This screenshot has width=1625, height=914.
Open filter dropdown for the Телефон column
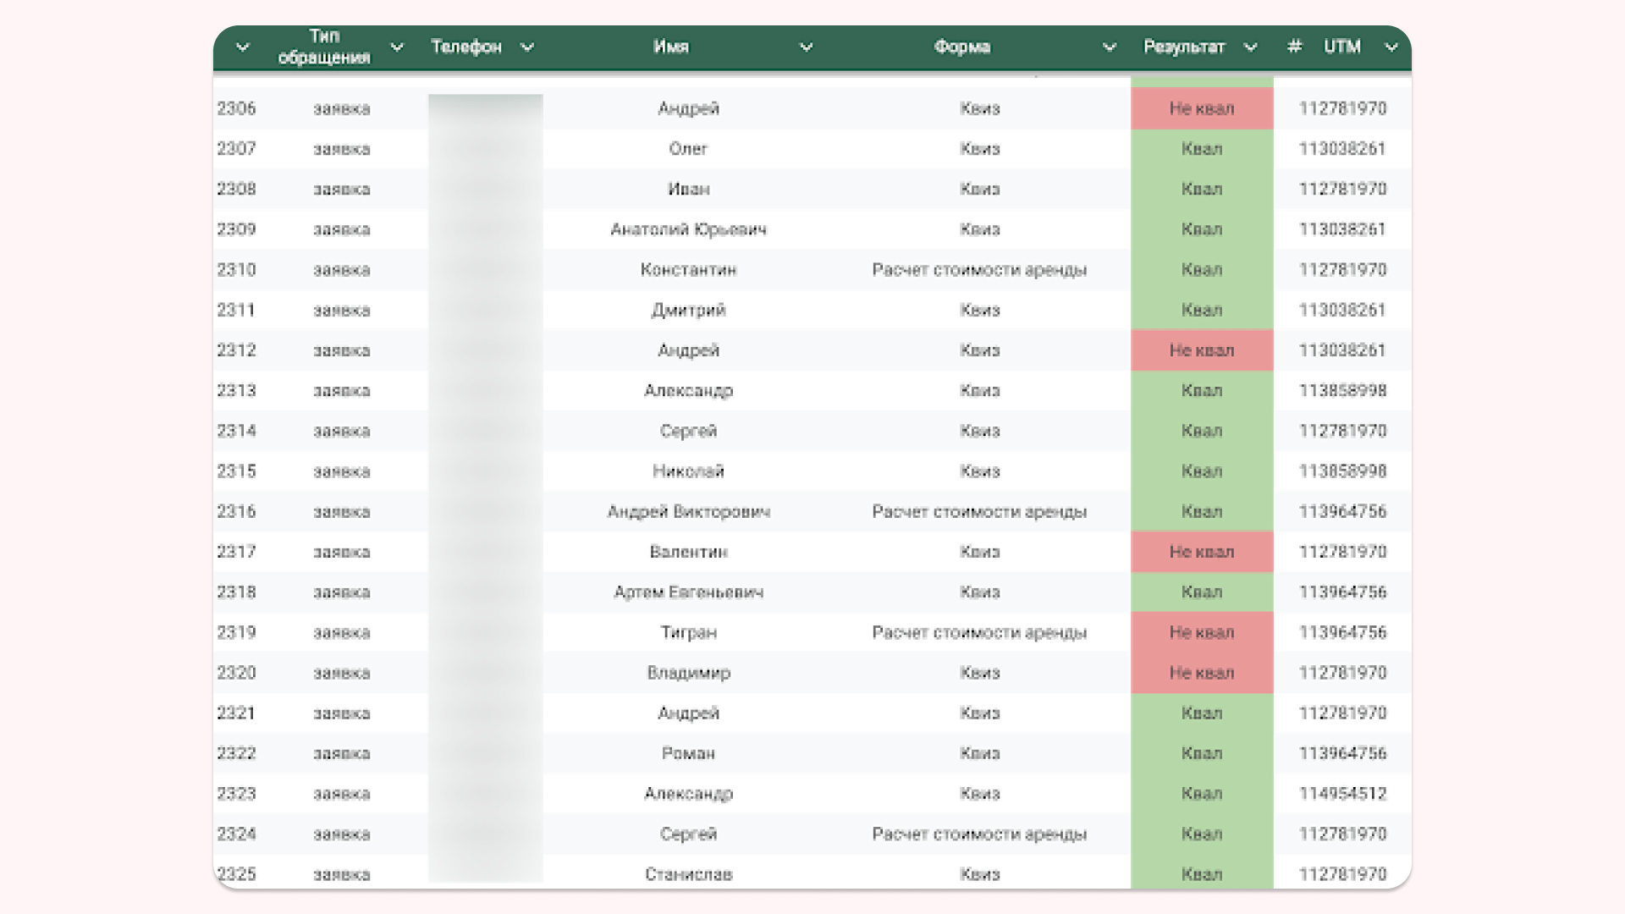pyautogui.click(x=527, y=47)
